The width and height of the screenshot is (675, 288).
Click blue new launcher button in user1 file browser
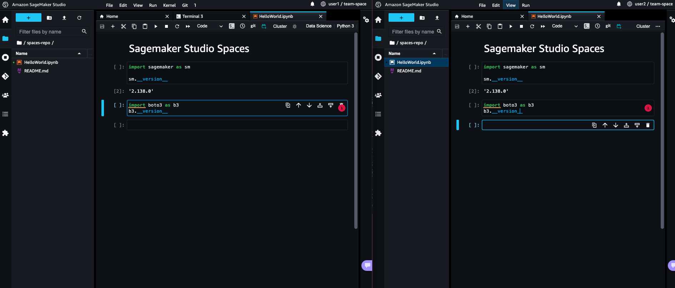[x=29, y=18]
